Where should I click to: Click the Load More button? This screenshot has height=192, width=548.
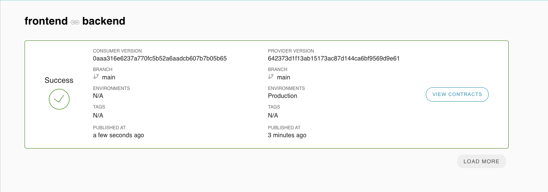pos(481,161)
